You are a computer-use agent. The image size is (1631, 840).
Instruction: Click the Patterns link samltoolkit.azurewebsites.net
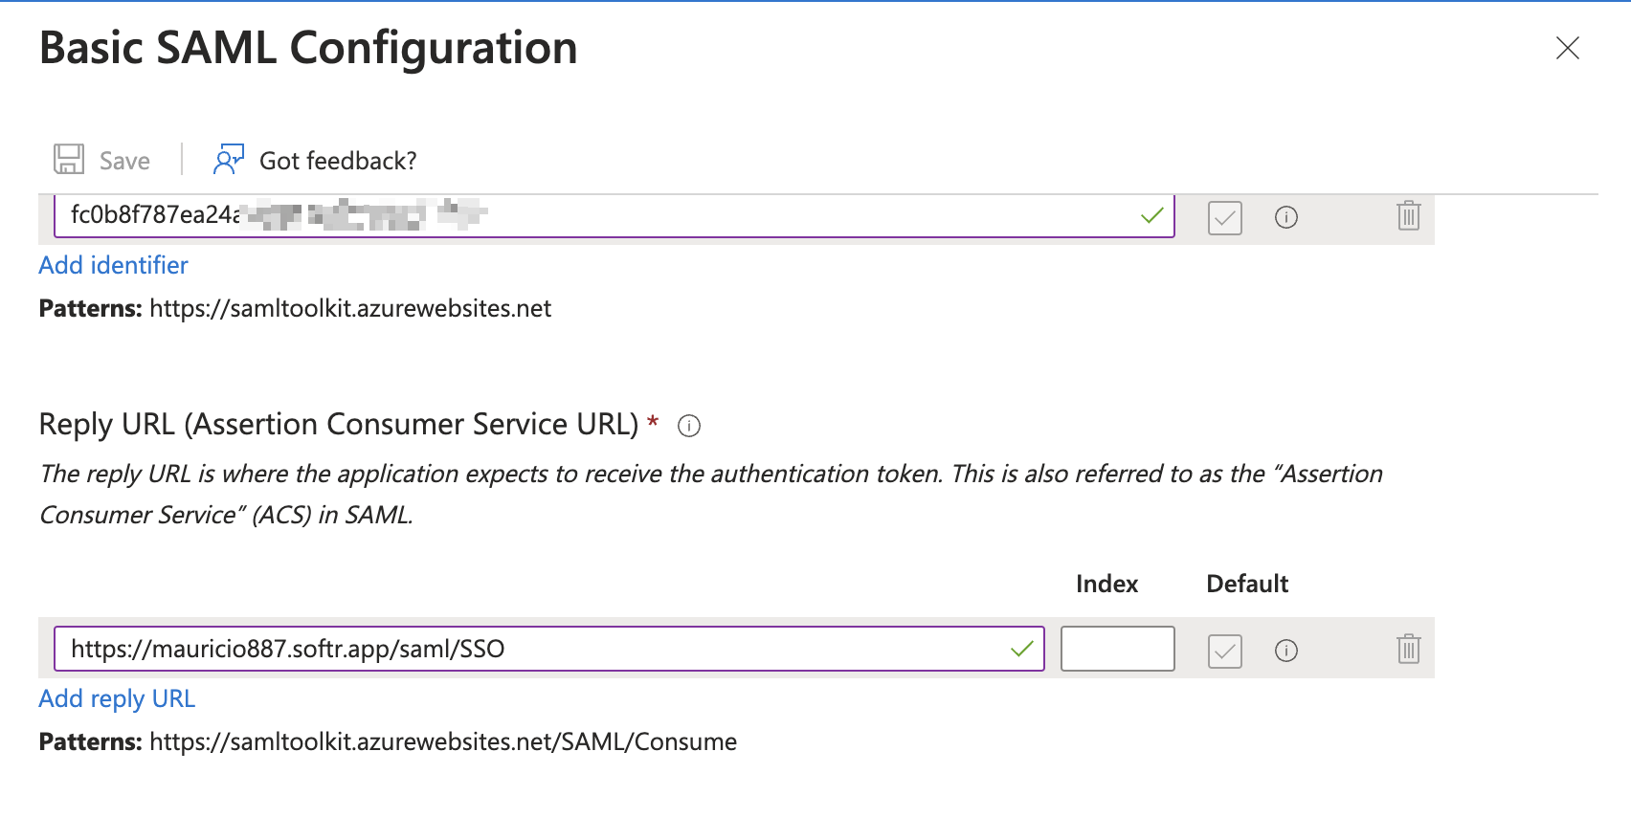(x=350, y=308)
